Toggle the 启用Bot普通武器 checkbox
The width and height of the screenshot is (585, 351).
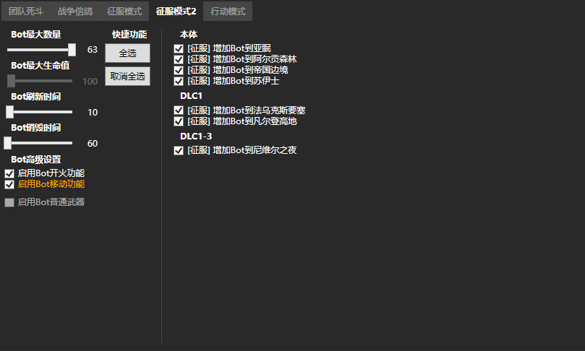tap(9, 202)
